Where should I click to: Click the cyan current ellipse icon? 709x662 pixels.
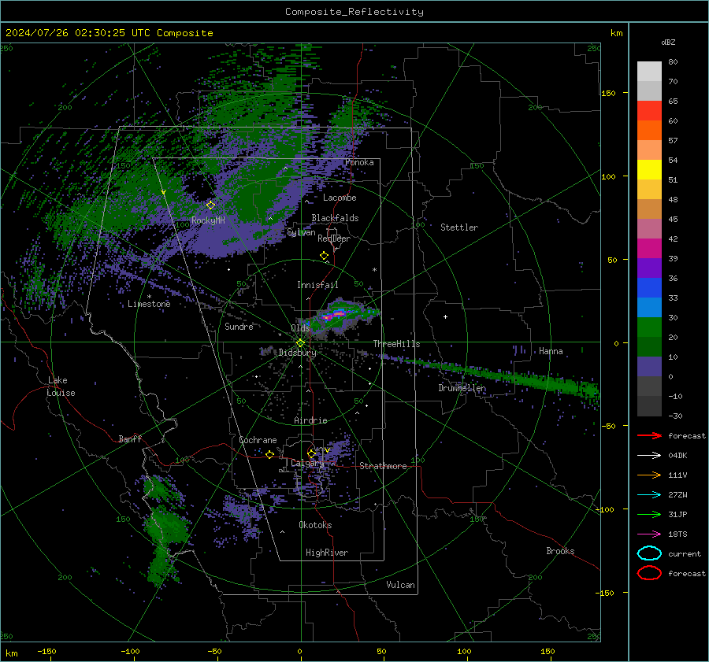point(649,553)
